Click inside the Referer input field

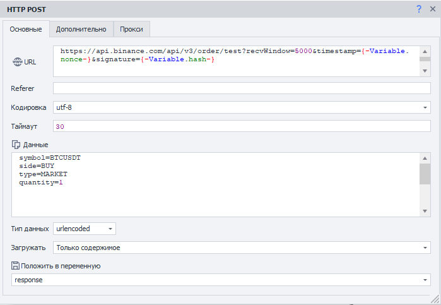(241, 88)
